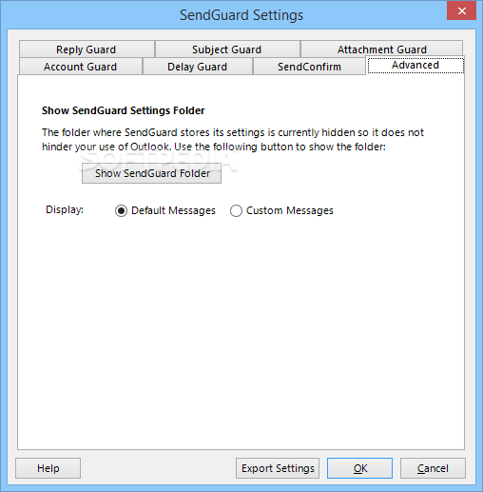
Task: Switch to the SendConfirm tab
Action: point(309,67)
